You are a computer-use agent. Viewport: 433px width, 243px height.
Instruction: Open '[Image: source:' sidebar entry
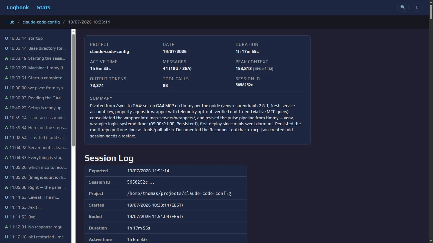coord(36,177)
